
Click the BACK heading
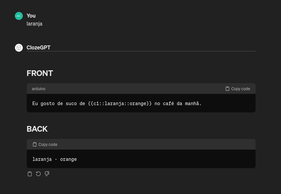tap(37, 129)
